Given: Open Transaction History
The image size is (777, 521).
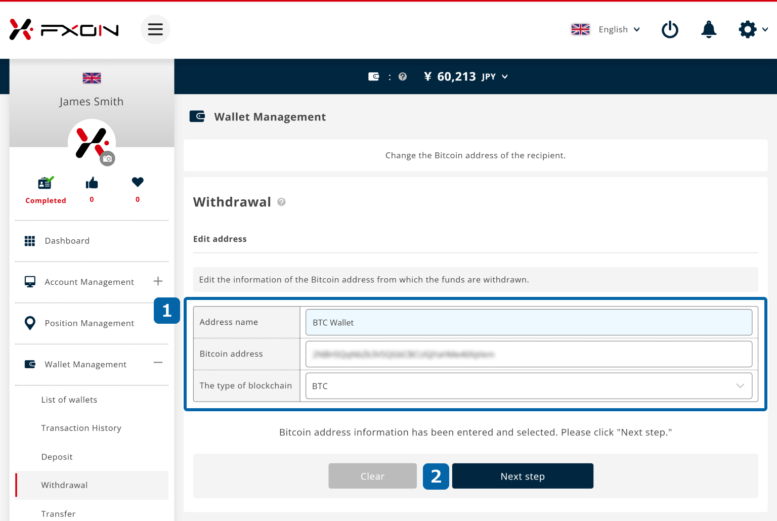Looking at the screenshot, I should click(x=81, y=428).
